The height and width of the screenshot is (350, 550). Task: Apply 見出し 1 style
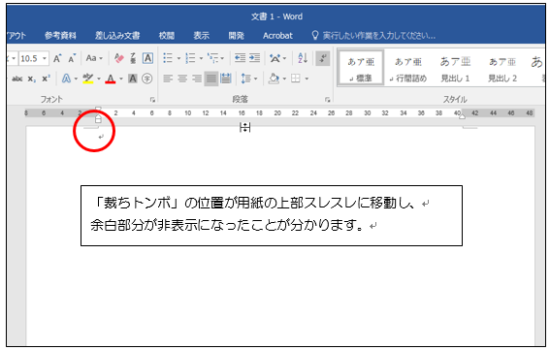click(455, 69)
